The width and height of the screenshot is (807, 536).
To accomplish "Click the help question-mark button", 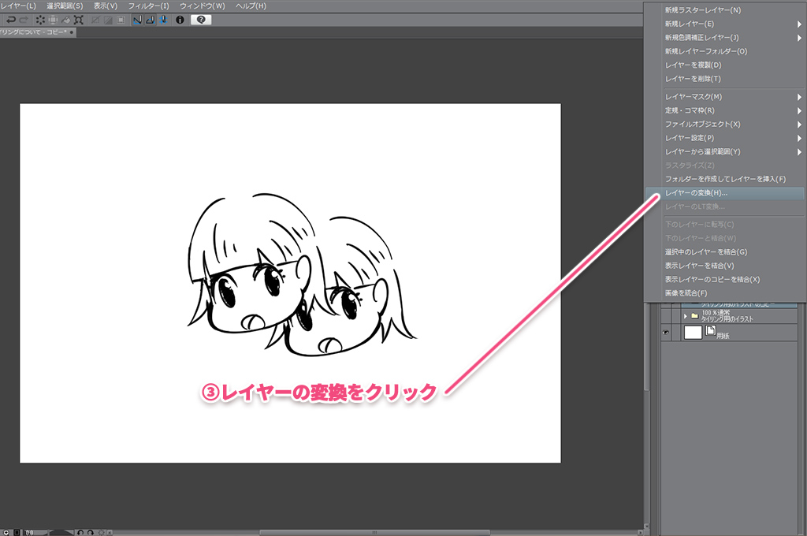I will pos(201,20).
